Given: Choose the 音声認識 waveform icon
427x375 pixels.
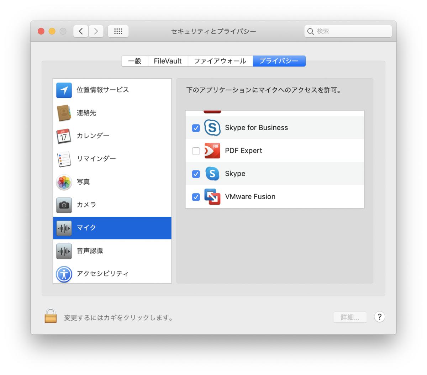Looking at the screenshot, I should (64, 251).
